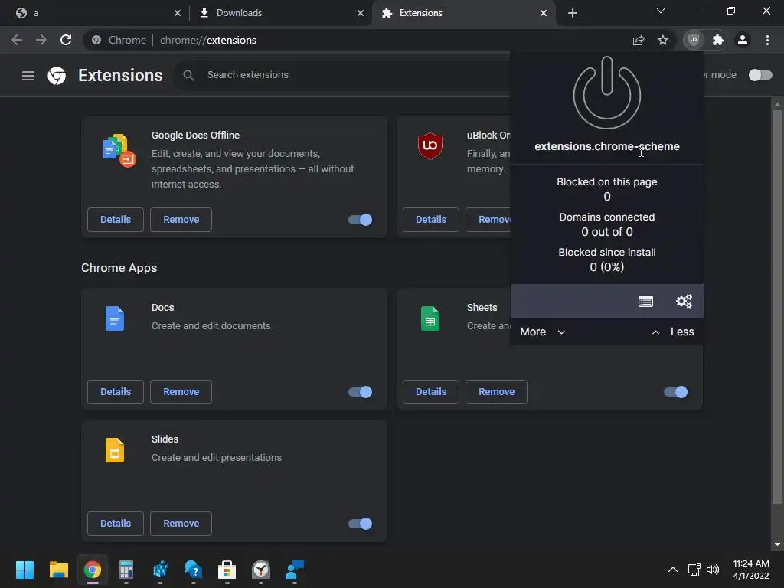Close the 'a' tab
Image resolution: width=784 pixels, height=588 pixels.
[x=178, y=13]
